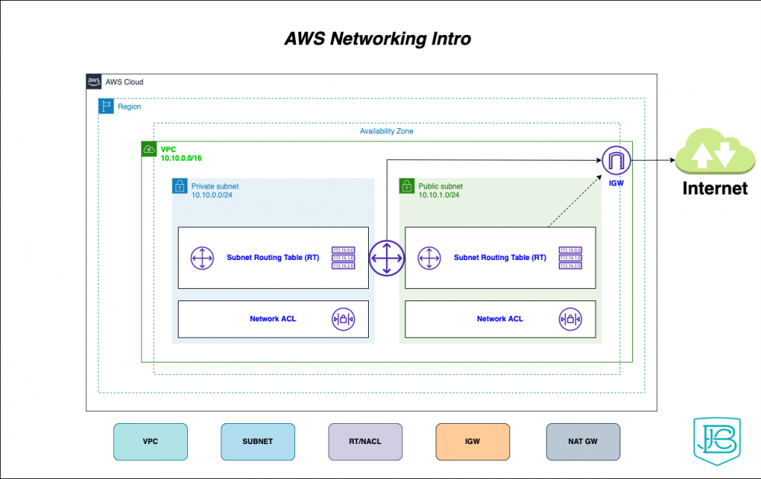Click the IGW internet gateway icon
Image resolution: width=761 pixels, height=479 pixels.
(616, 161)
